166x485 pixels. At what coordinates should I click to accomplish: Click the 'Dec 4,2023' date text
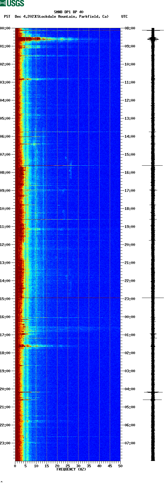click(25, 17)
